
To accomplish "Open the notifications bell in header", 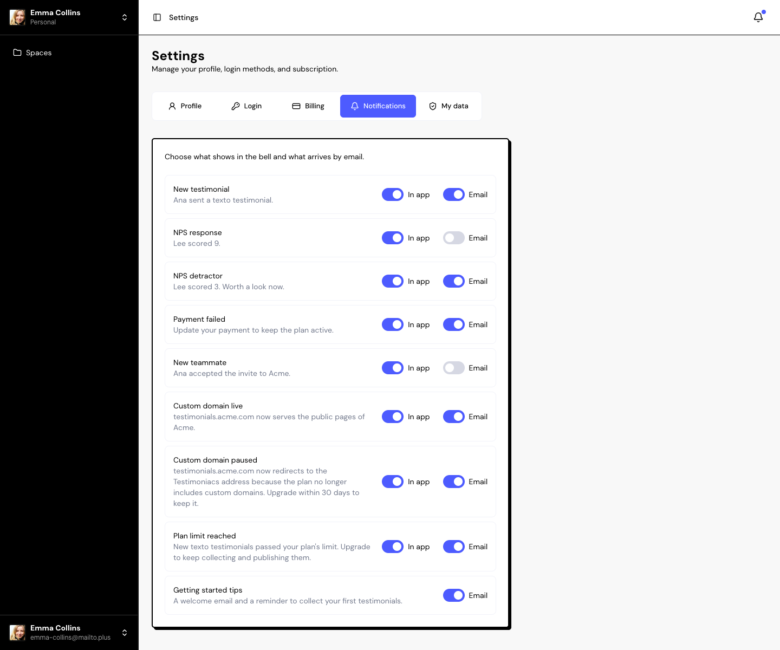I will (758, 17).
